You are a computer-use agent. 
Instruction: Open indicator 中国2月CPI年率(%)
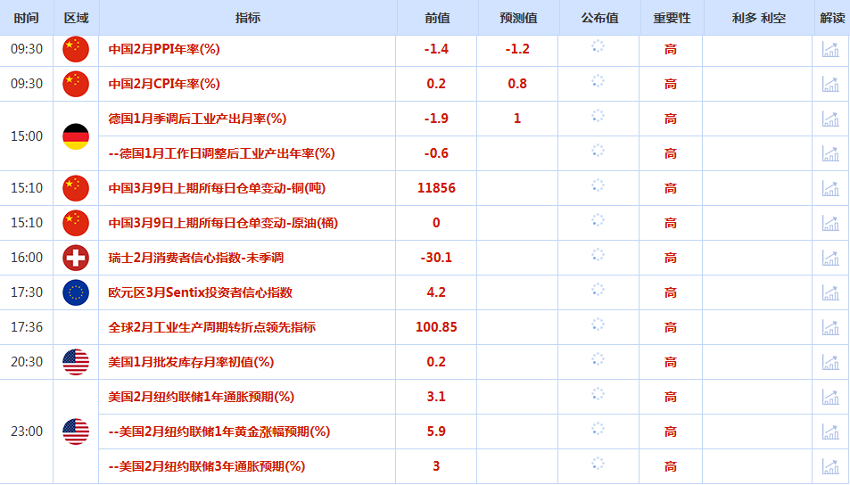point(164,84)
